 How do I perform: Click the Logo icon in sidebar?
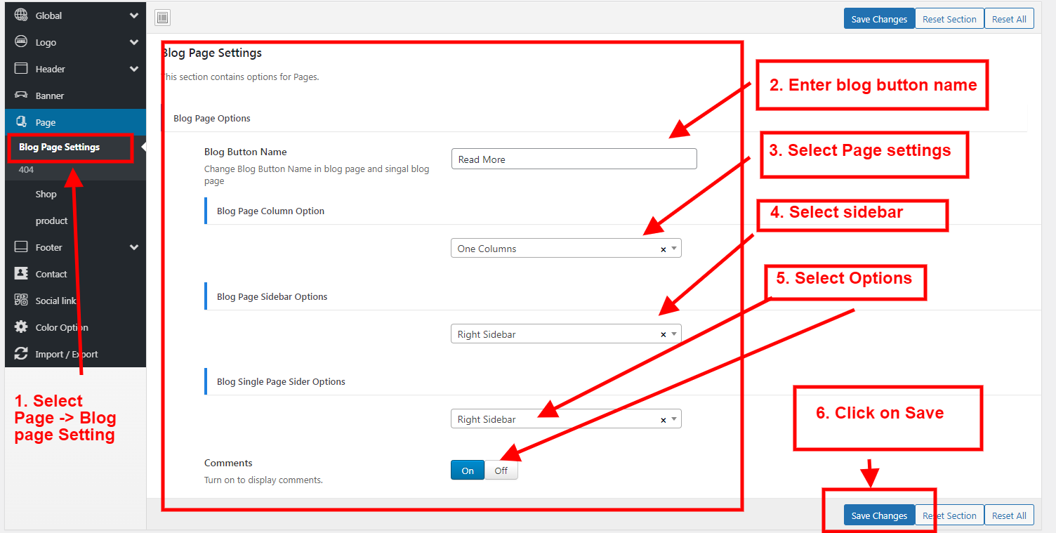[x=21, y=42]
